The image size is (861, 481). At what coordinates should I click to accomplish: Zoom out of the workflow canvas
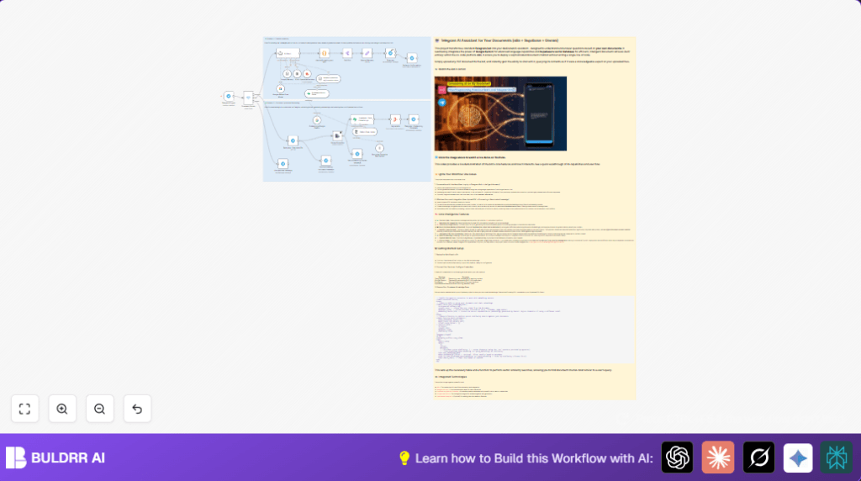[99, 409]
